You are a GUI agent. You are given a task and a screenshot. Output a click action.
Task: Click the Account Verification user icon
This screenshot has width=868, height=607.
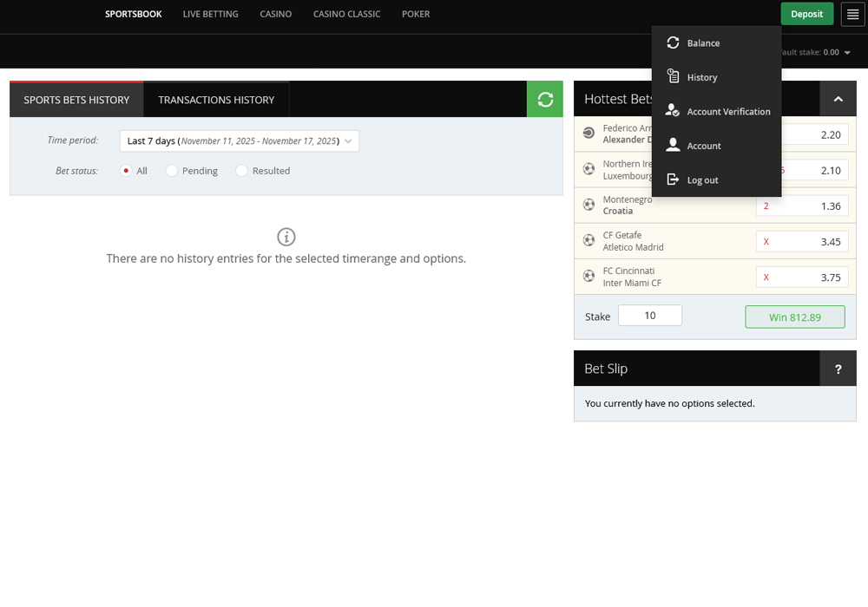coord(673,111)
